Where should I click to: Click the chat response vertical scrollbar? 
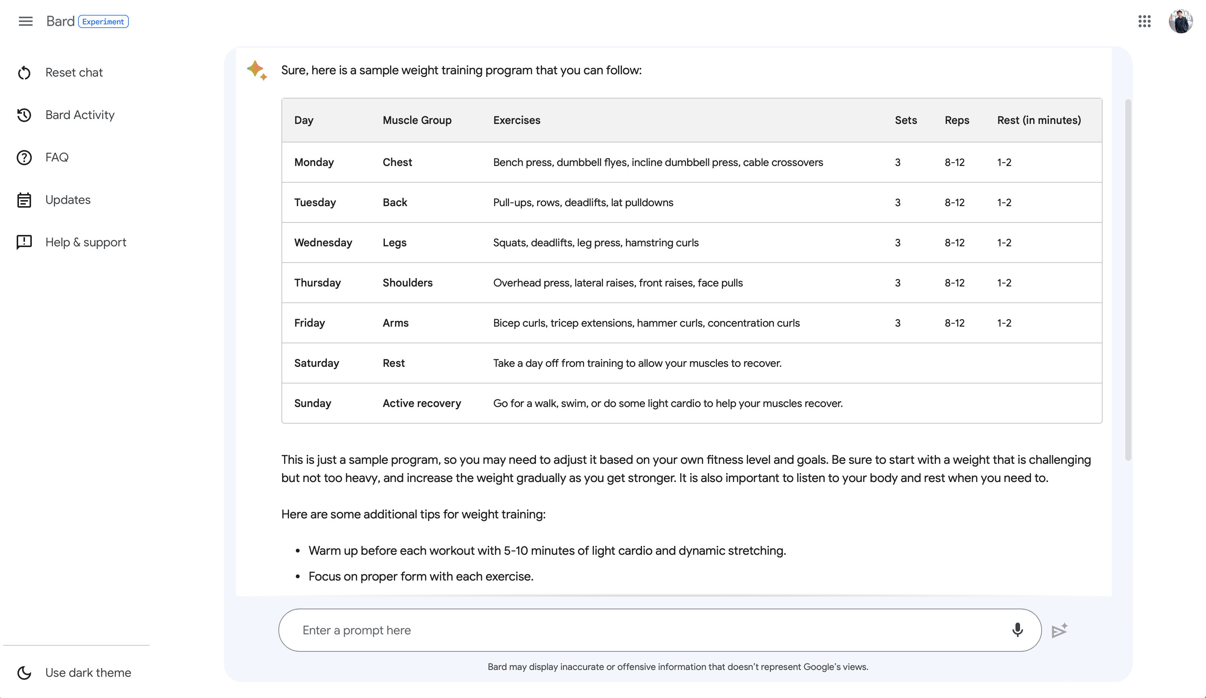(1128, 280)
